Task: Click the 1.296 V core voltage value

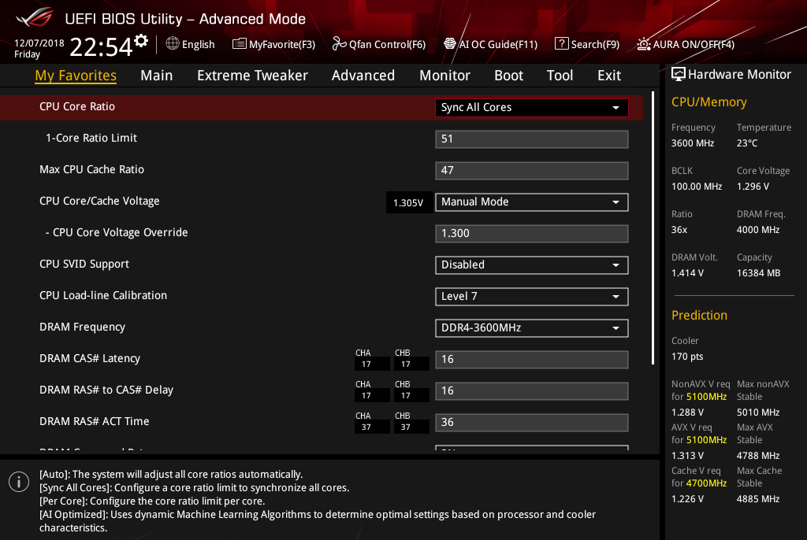Action: point(753,187)
